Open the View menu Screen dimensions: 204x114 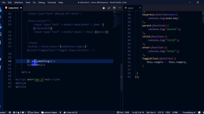point(28,3)
